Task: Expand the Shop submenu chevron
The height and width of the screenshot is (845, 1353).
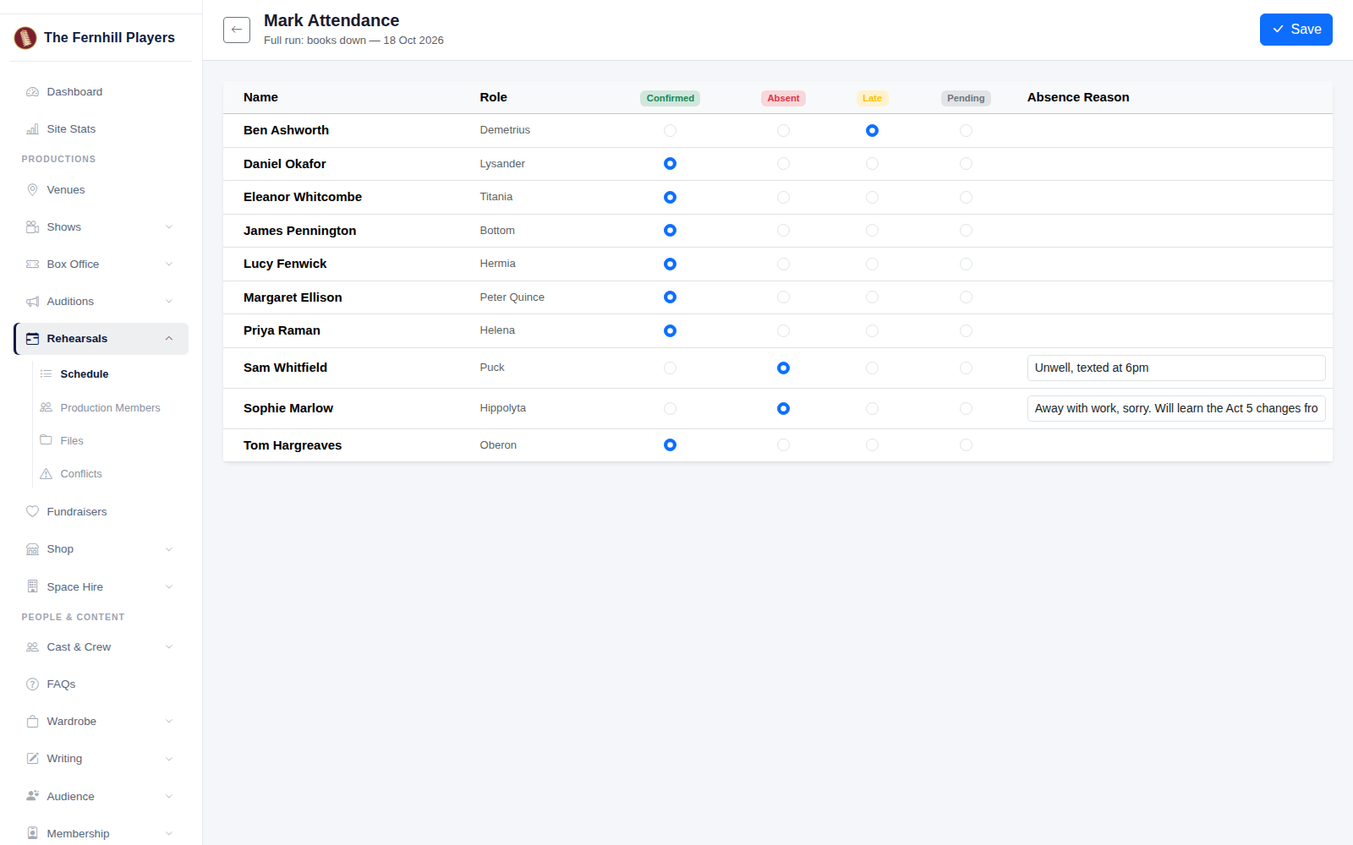Action: [x=169, y=549]
